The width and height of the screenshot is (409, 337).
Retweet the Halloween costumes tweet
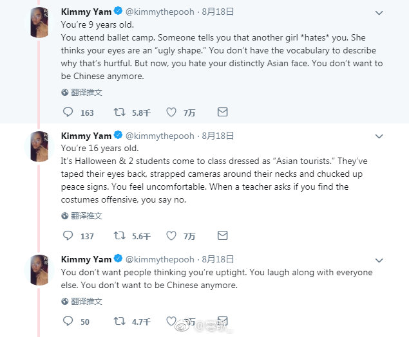(120, 236)
